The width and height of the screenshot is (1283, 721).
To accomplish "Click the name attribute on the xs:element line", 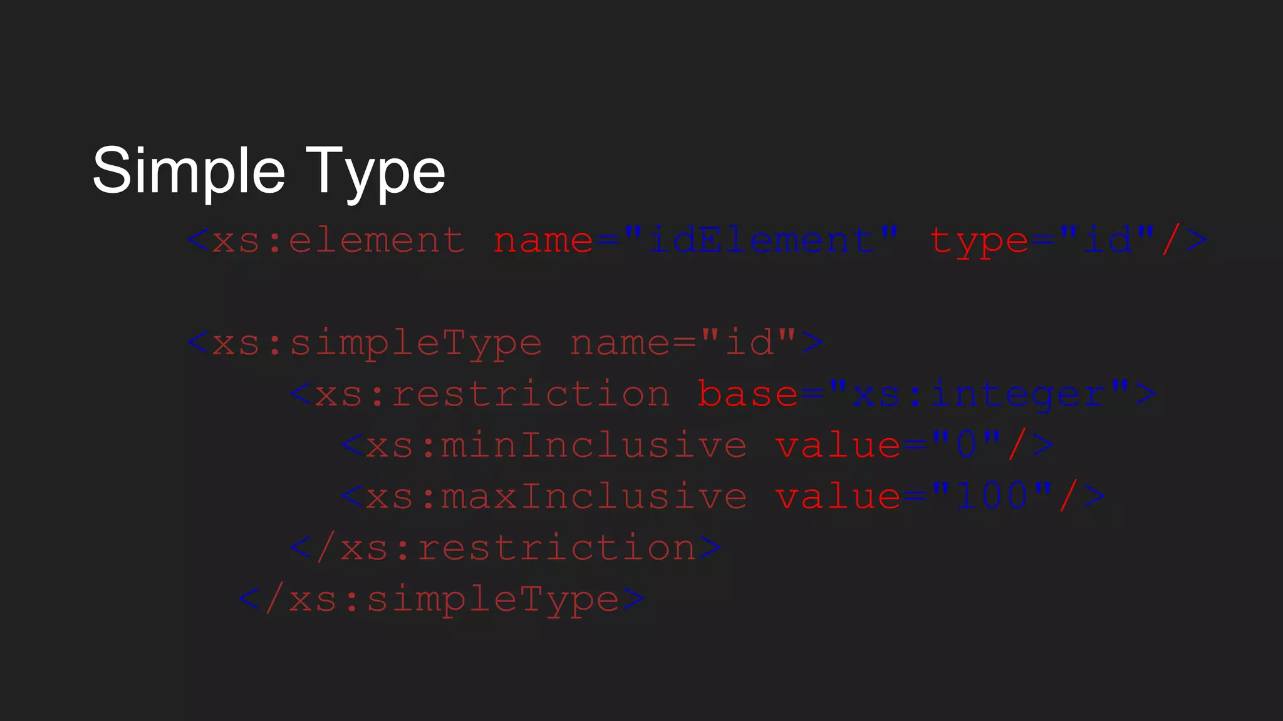I will [543, 241].
